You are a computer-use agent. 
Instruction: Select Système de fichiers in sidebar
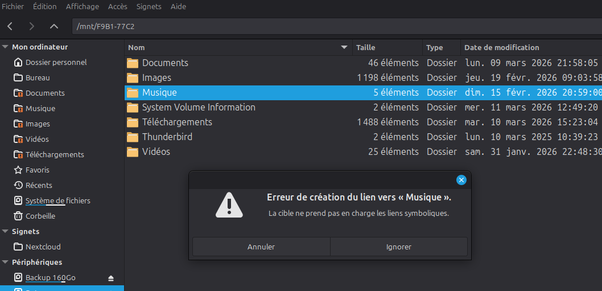point(57,200)
